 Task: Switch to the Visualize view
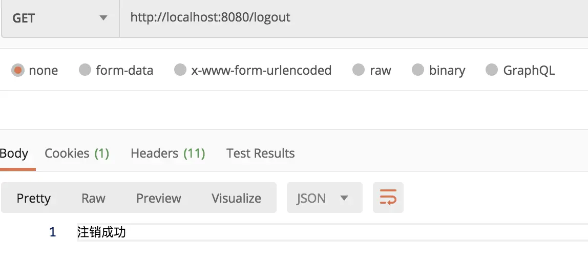click(236, 198)
